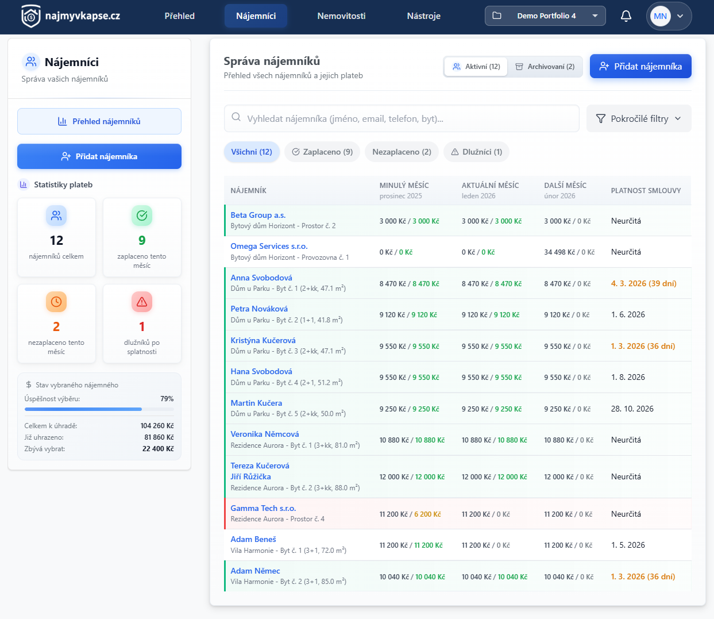Click the orange clock unpaid stat icon
Viewport: 714px width, 619px height.
(56, 302)
